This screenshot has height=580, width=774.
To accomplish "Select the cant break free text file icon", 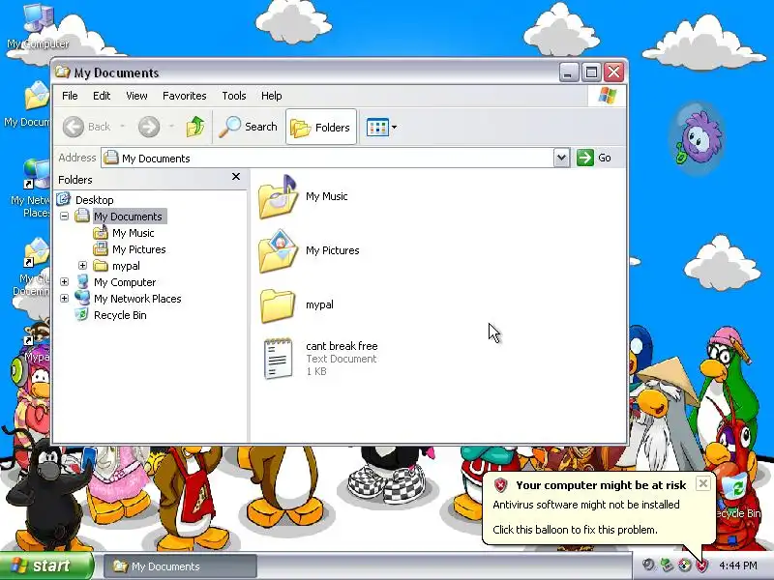I will click(278, 359).
